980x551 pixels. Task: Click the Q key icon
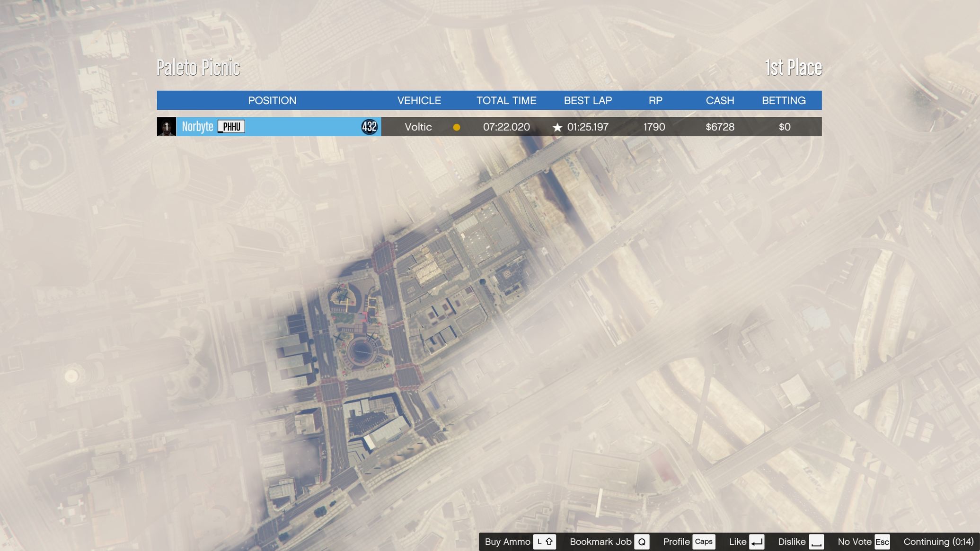(642, 542)
